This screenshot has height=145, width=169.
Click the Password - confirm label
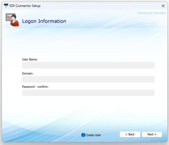pos(35,87)
